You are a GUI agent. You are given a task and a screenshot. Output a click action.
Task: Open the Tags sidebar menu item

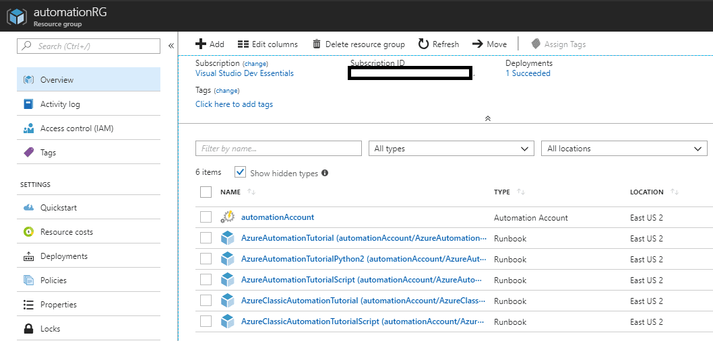(x=89, y=153)
